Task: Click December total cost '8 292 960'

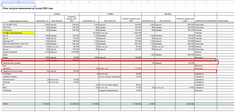Action: click(185, 104)
